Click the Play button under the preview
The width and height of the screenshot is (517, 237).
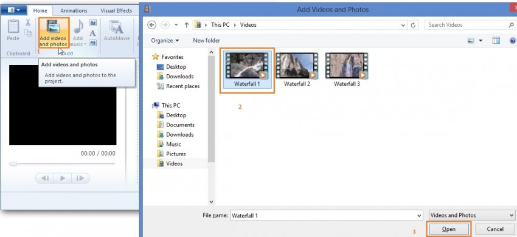click(x=62, y=178)
